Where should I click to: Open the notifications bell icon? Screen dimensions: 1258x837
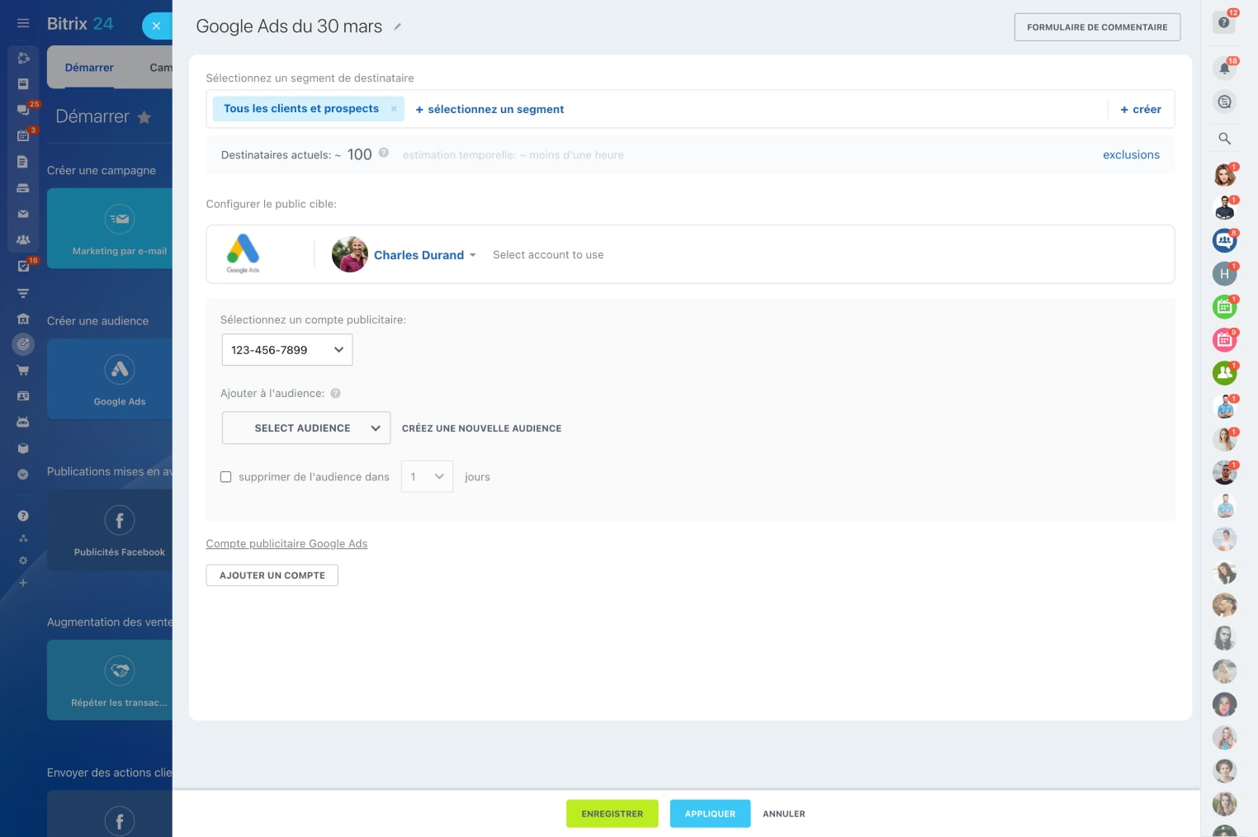click(1224, 69)
